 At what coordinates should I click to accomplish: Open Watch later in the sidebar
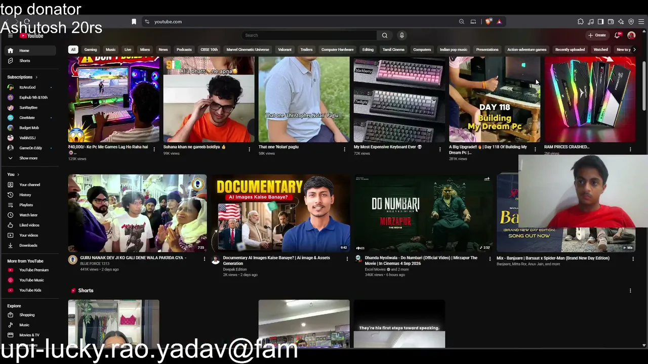click(30, 215)
